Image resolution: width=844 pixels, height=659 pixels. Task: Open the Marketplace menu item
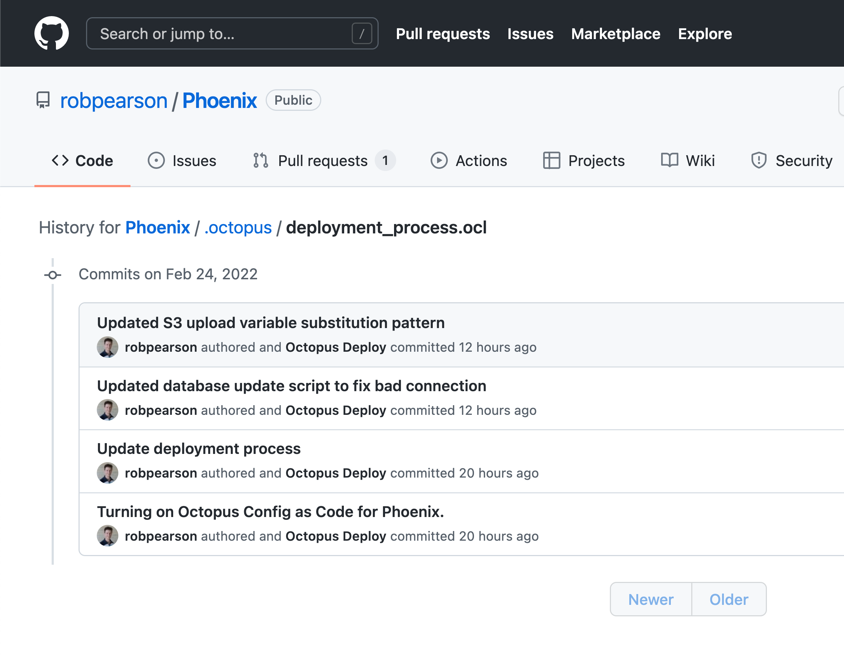616,34
